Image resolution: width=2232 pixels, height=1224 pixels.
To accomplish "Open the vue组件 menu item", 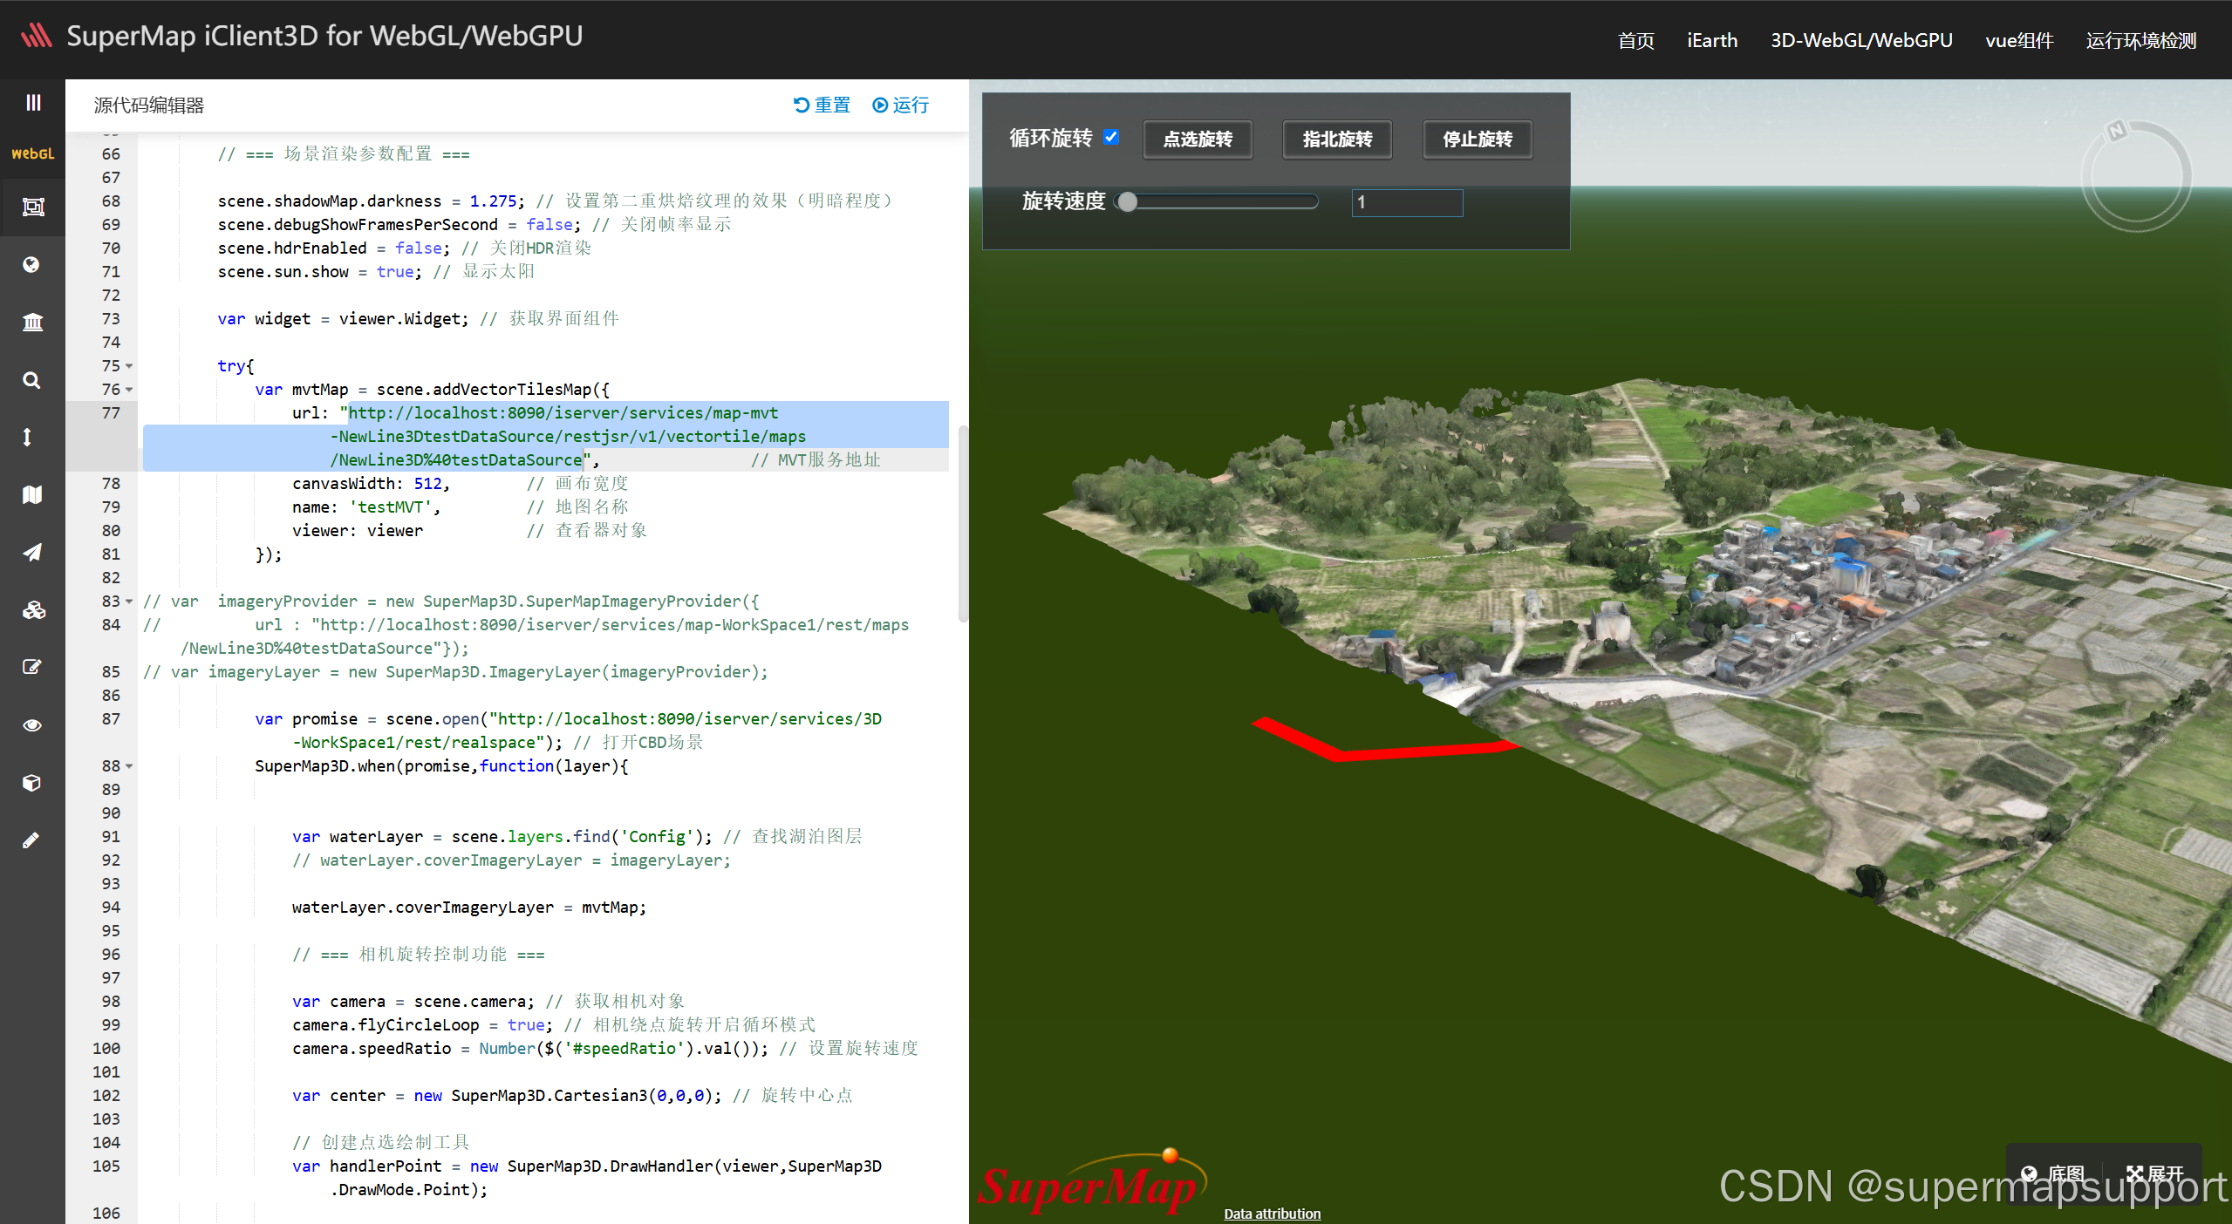I will coord(2018,40).
